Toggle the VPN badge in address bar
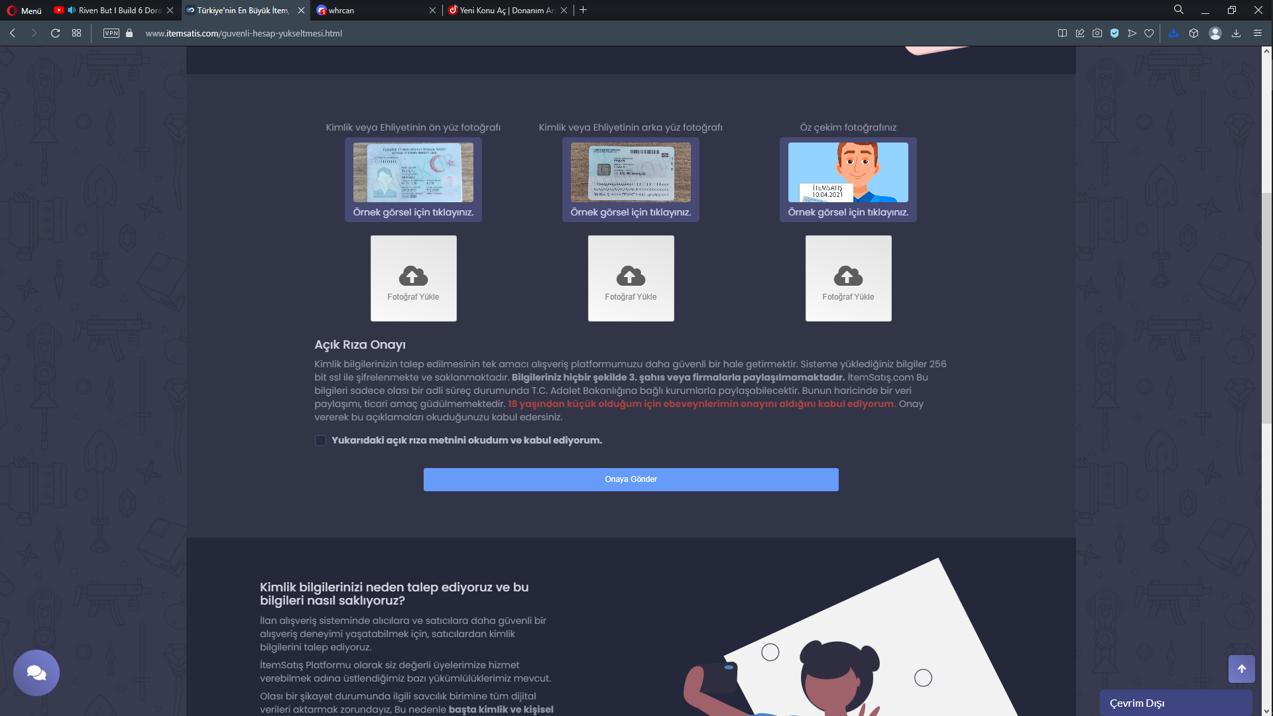 pos(111,33)
